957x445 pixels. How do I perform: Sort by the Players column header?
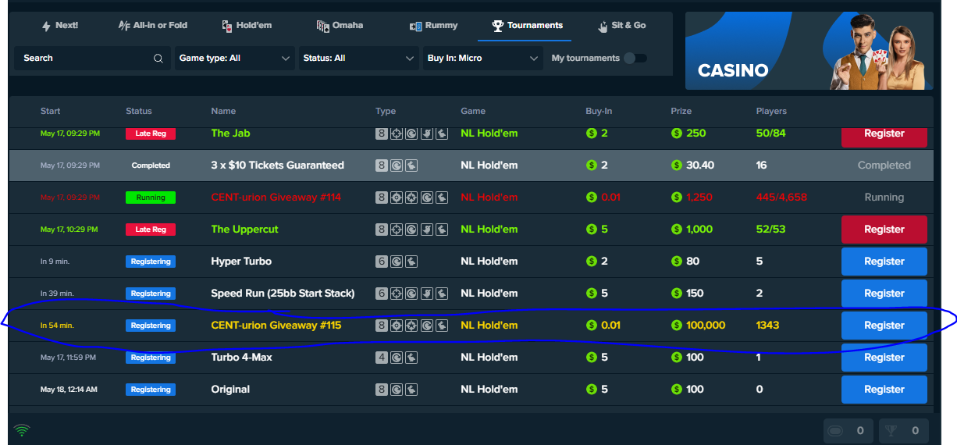point(771,111)
